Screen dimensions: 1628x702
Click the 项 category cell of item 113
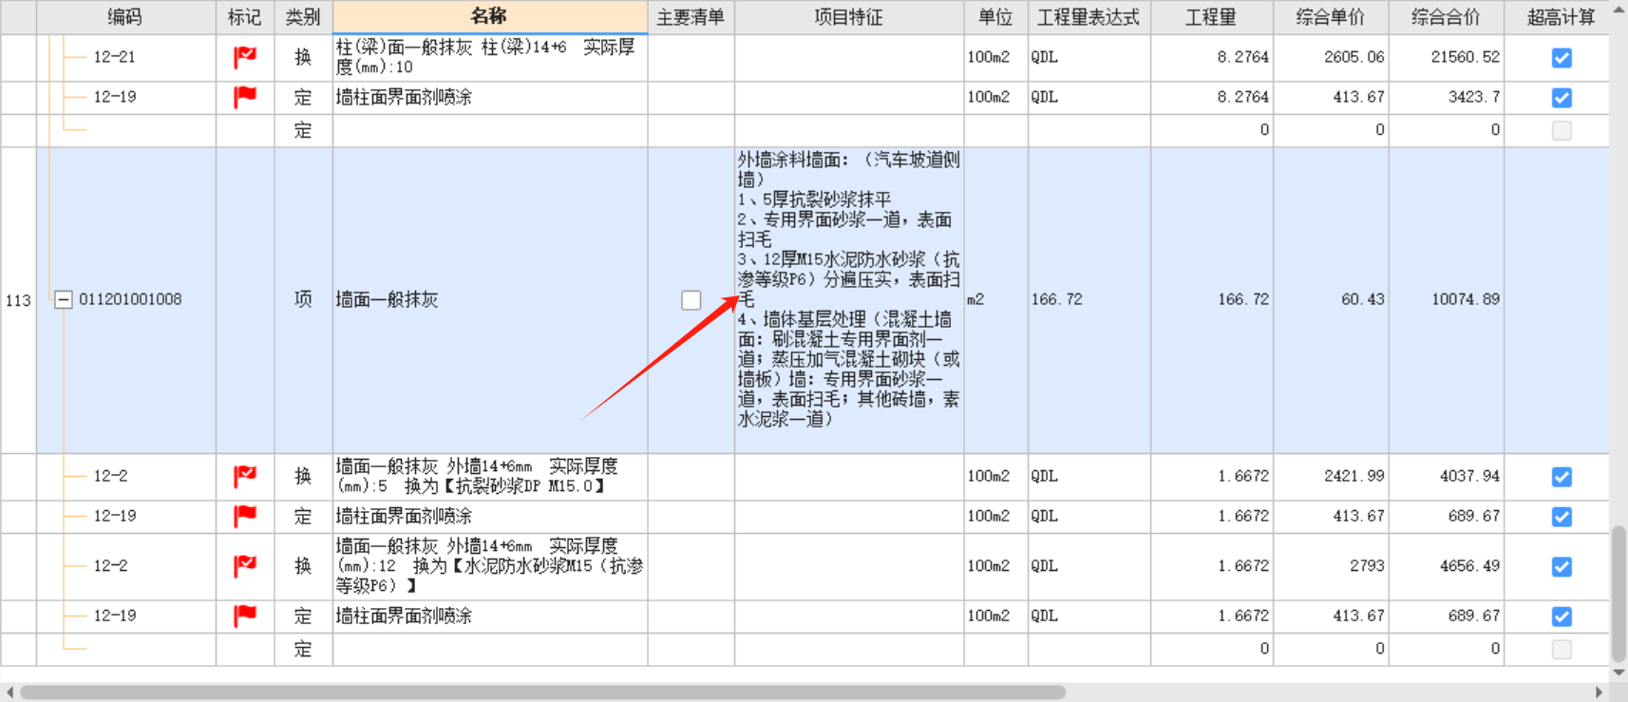303,300
